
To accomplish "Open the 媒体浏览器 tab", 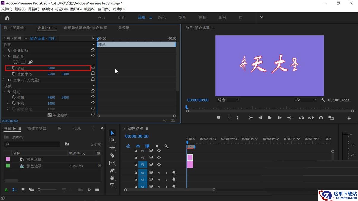I will point(37,128).
